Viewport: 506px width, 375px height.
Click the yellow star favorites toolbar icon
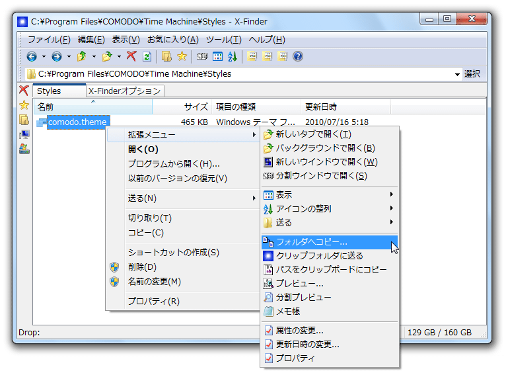click(182, 56)
